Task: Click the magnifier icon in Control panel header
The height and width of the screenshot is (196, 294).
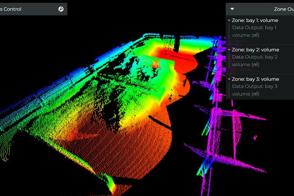Action: click(x=61, y=9)
